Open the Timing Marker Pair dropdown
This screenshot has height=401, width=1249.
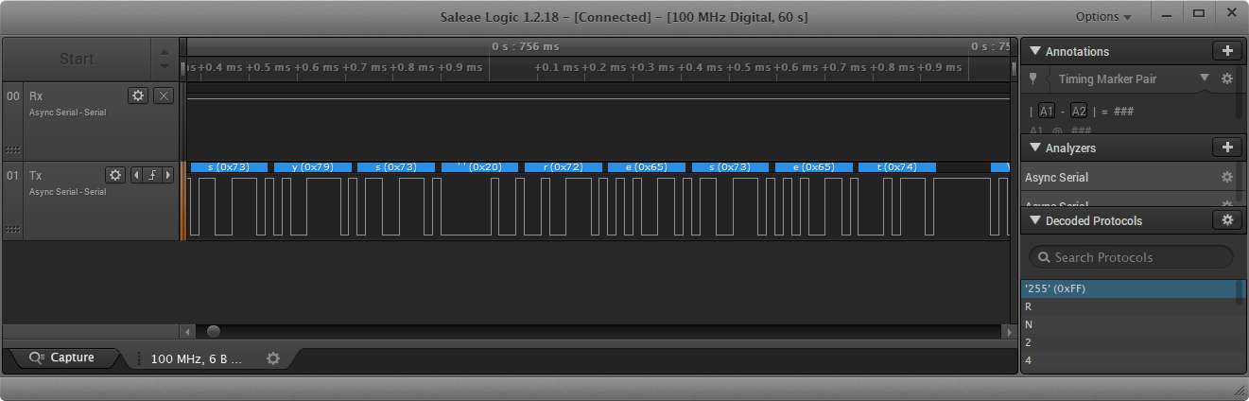click(x=1204, y=78)
